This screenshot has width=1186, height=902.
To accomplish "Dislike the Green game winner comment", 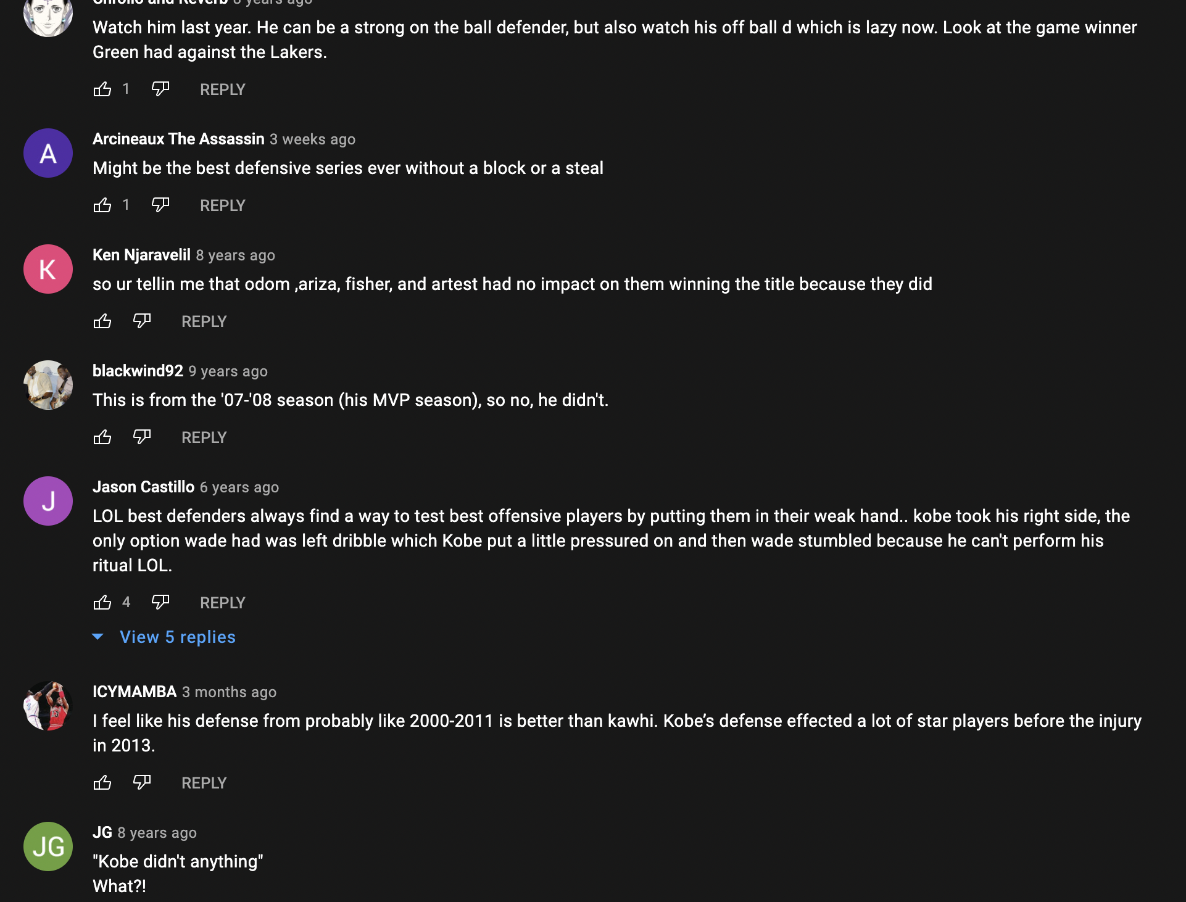I will (x=160, y=89).
